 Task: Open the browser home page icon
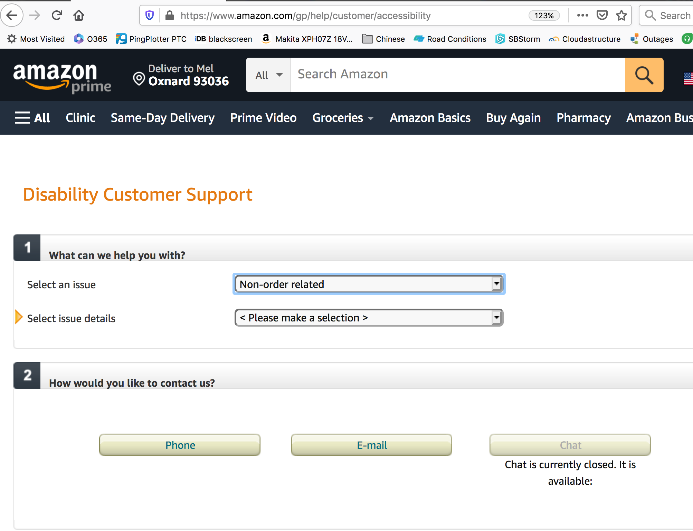pos(78,15)
